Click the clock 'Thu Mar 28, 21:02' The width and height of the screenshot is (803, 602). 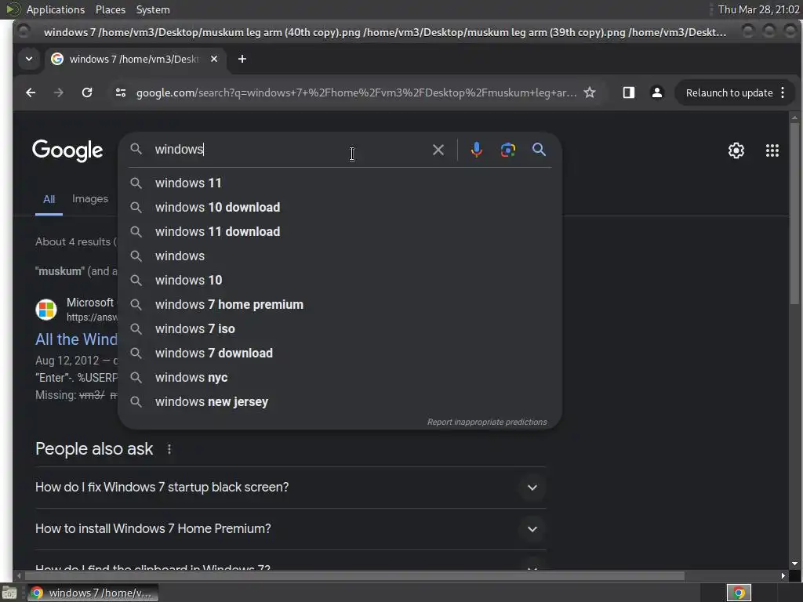pos(758,9)
